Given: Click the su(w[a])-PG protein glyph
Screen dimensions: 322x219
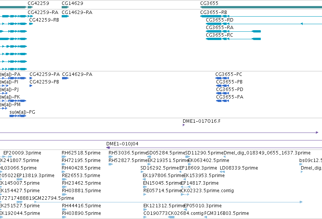Looking at the screenshot, I should [x=18, y=116].
